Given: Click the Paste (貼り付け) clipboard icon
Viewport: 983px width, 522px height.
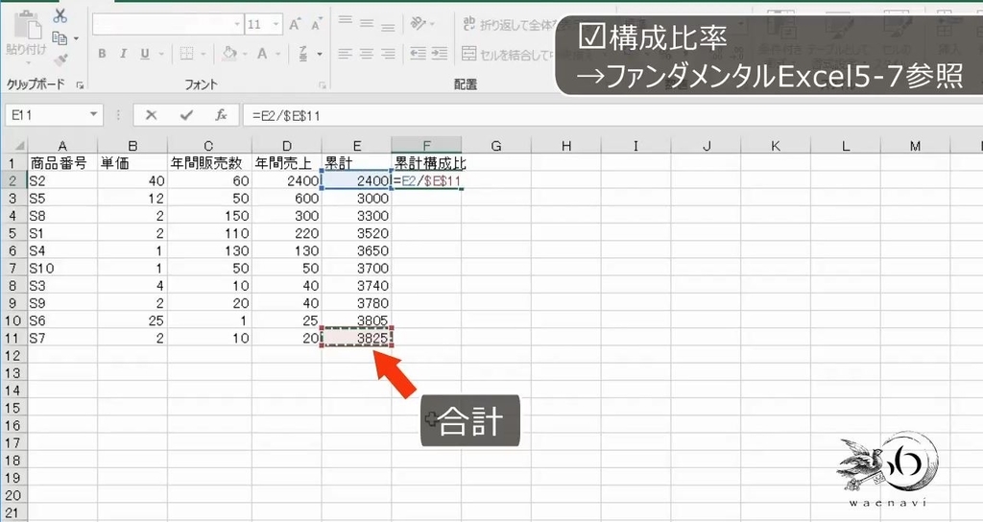Looking at the screenshot, I should tap(26, 26).
